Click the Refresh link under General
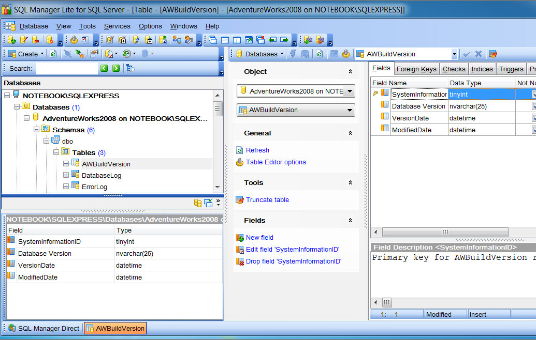The height and width of the screenshot is (340, 536). [x=257, y=150]
